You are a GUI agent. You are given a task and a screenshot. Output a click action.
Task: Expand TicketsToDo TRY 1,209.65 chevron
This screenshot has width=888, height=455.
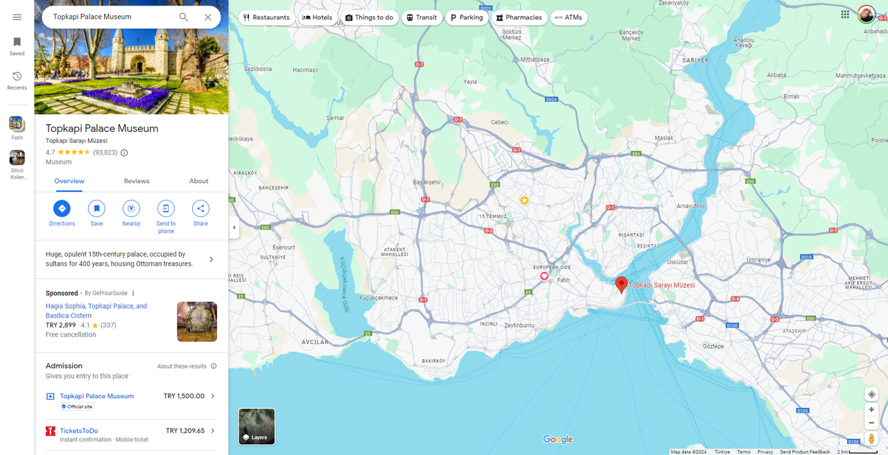point(213,431)
